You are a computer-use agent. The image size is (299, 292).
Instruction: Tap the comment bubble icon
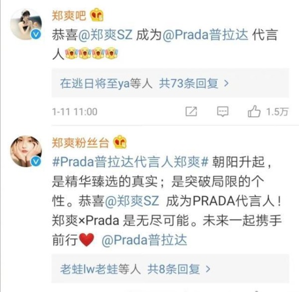pos(223,111)
